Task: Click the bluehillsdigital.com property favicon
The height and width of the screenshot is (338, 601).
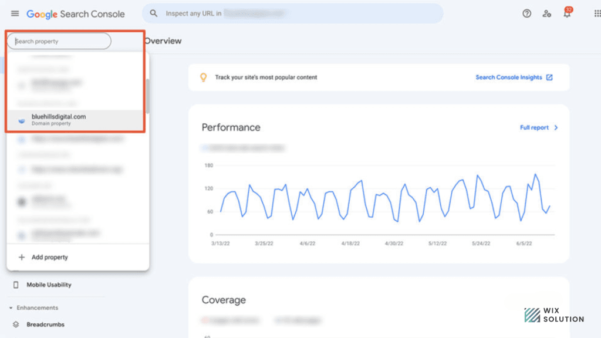Action: coord(22,121)
